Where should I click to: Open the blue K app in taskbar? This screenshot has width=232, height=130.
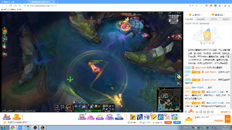pyautogui.click(x=20, y=128)
